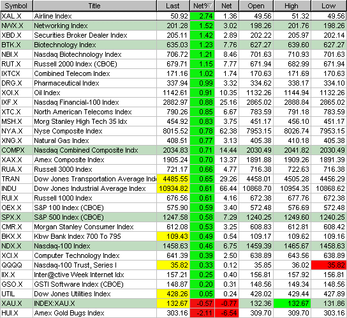Click green High cell for XAU.X
The height and width of the screenshot is (318, 347).
click(292, 303)
